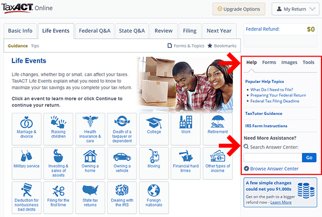Click the Go search button
Screen dimensions: 322x217
(309, 158)
